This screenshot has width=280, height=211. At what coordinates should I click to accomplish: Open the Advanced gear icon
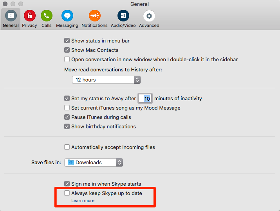click(149, 16)
